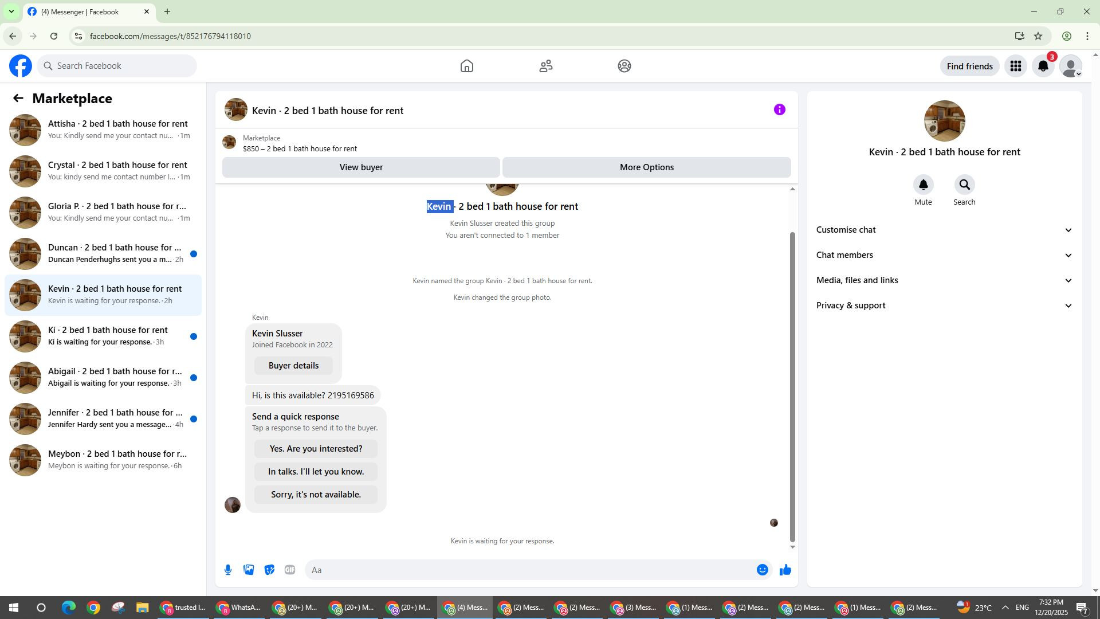Image resolution: width=1100 pixels, height=619 pixels.
Task: Send a thumbs-up like
Action: point(785,570)
